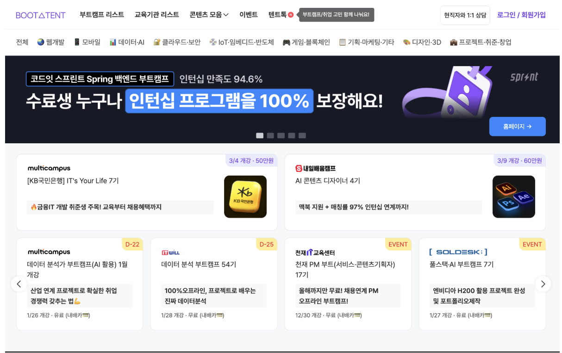Viewport: 562px width, 353px height.
Task: Open the 교육기관 리스트 menu
Action: click(x=157, y=15)
